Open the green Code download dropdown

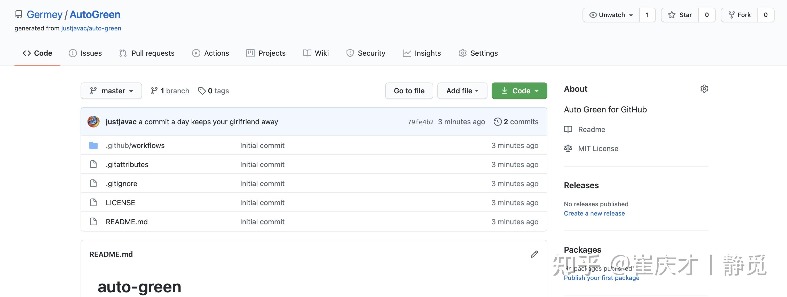click(x=519, y=90)
